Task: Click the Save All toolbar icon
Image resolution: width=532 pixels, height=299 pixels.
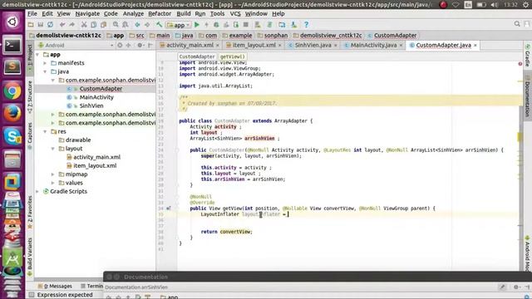Action: click(x=41, y=25)
